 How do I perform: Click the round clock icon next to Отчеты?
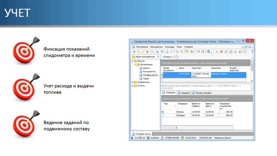(x=177, y=57)
